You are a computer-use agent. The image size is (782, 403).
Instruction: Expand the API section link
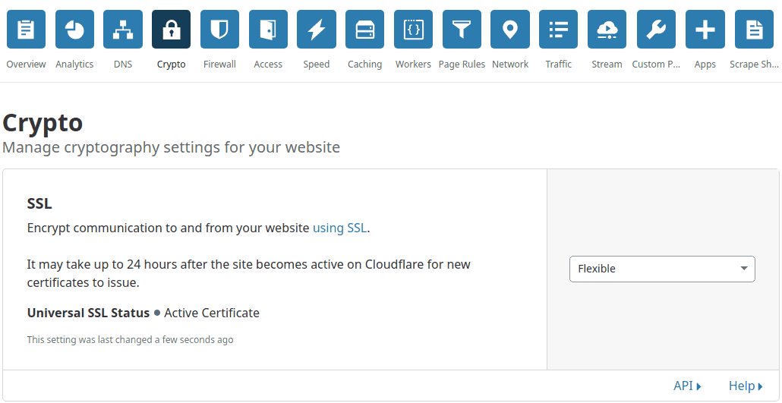[x=687, y=386]
